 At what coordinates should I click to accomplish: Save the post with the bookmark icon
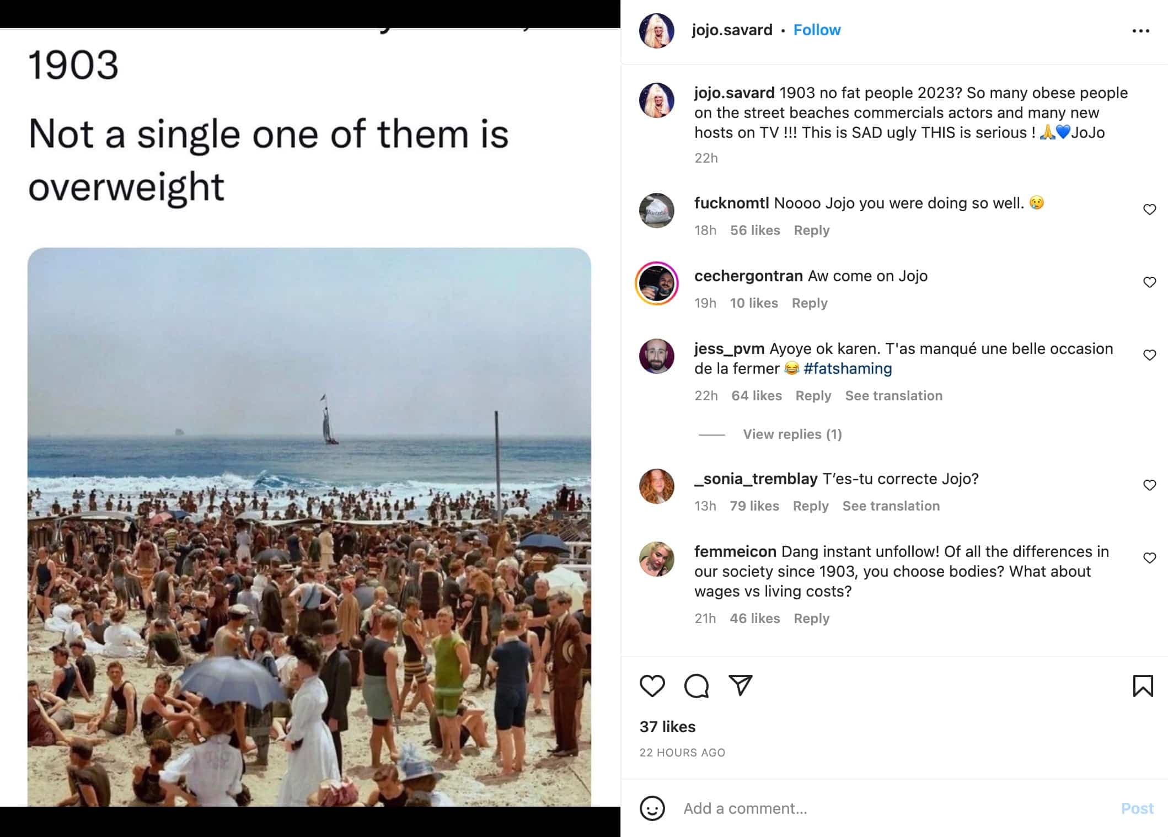1143,686
